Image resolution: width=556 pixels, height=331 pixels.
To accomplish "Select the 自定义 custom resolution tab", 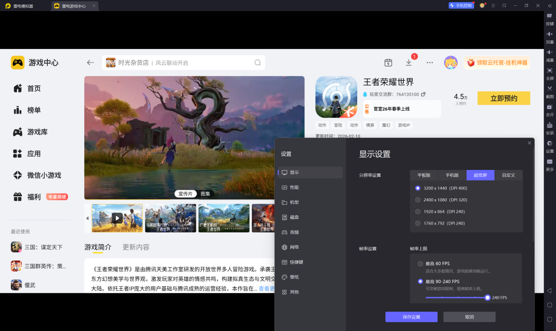I will (509, 175).
